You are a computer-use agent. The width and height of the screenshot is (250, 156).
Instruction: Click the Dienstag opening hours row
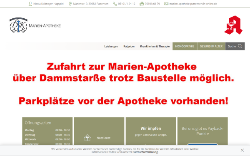pyautogui.click(x=47, y=135)
